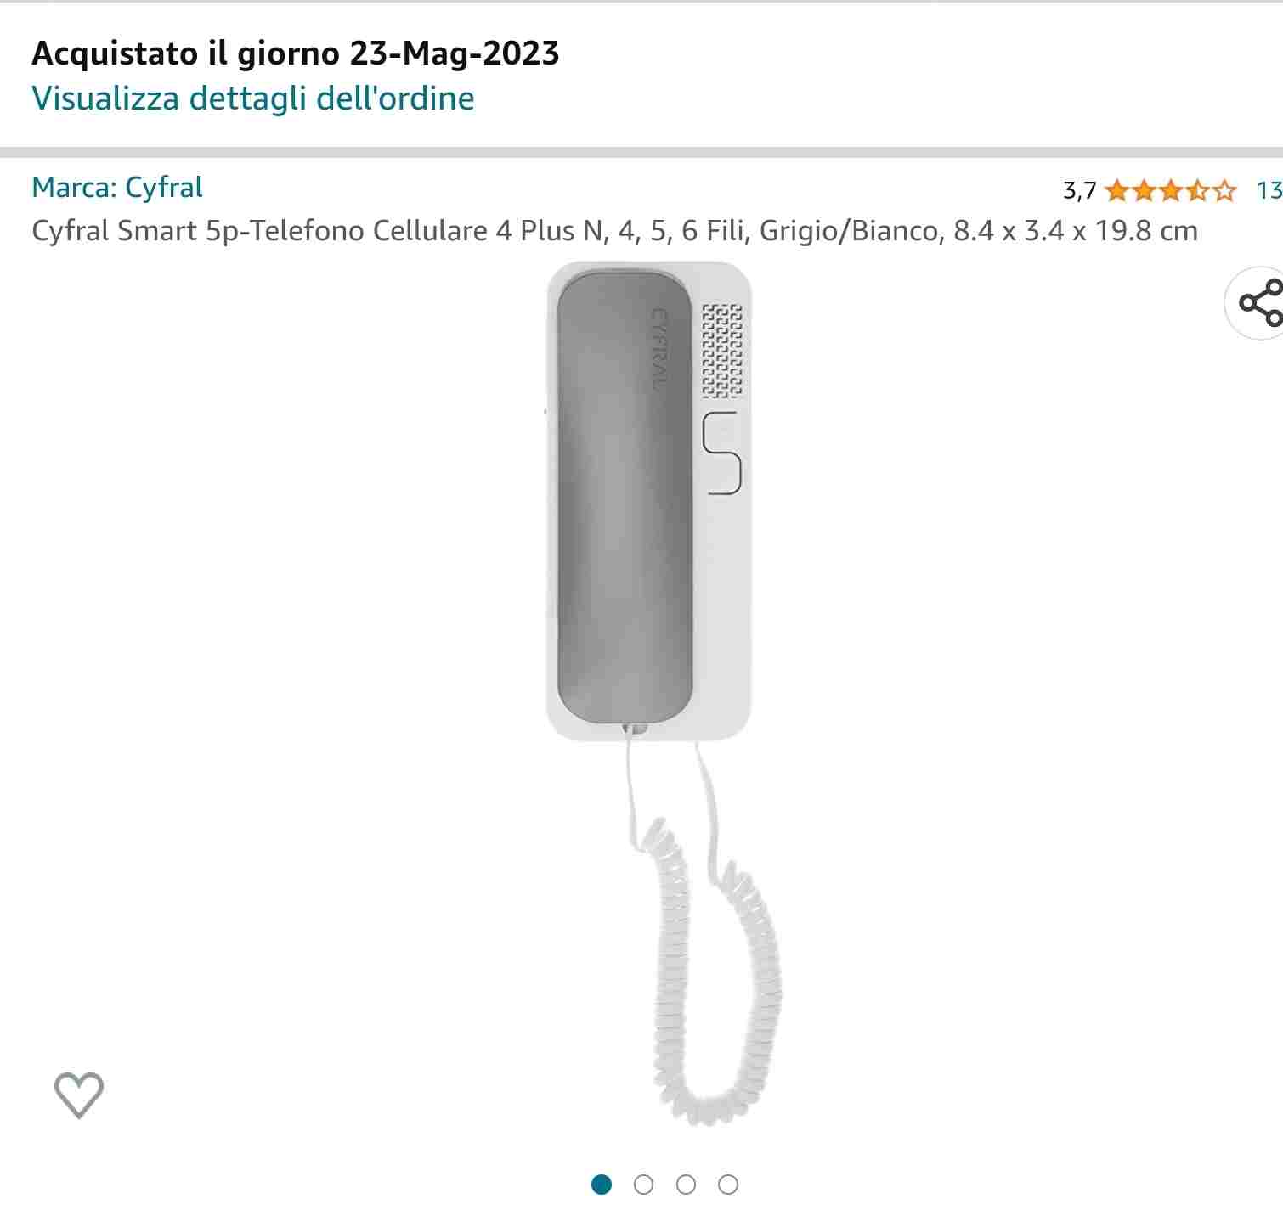Switch to the third image carousel dot
1283x1227 pixels.
coord(686,1185)
